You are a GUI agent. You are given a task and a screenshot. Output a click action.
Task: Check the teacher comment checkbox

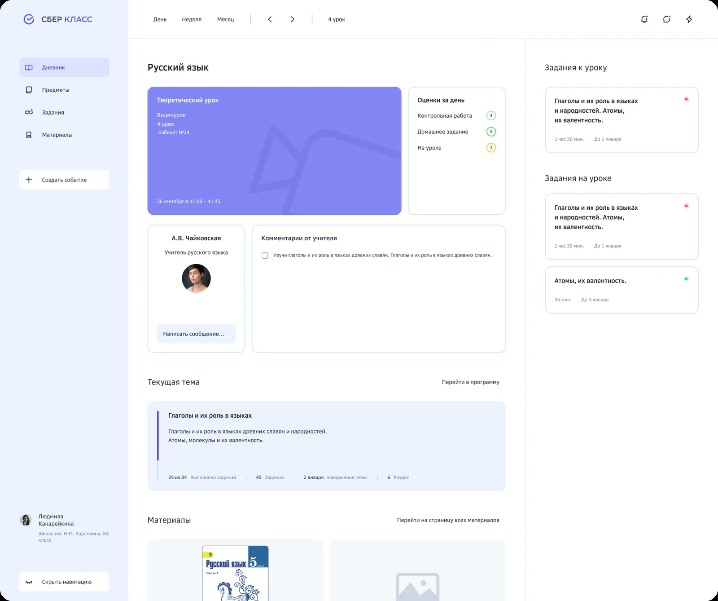(265, 256)
